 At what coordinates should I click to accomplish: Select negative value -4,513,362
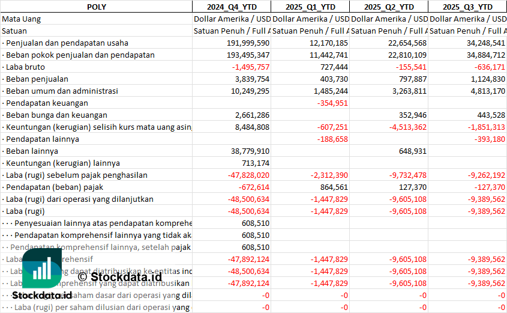tap(407, 127)
